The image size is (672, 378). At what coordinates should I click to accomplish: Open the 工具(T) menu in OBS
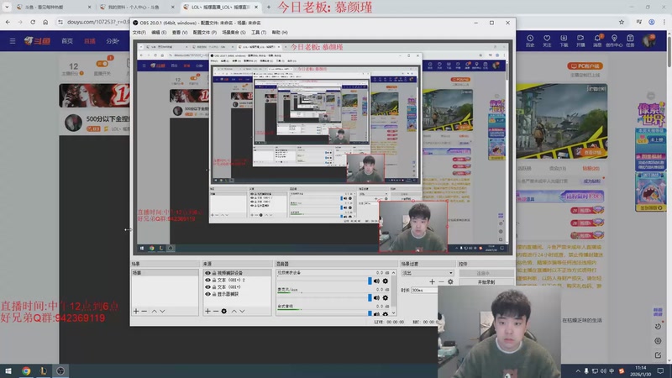pyautogui.click(x=259, y=33)
